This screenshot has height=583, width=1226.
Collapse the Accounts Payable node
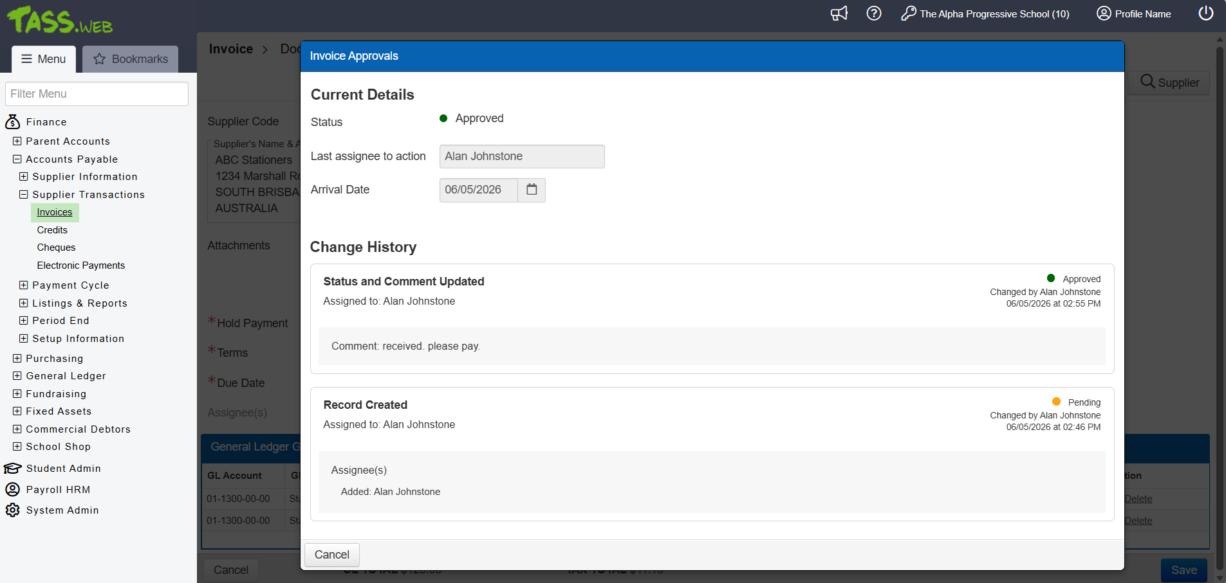pyautogui.click(x=17, y=159)
